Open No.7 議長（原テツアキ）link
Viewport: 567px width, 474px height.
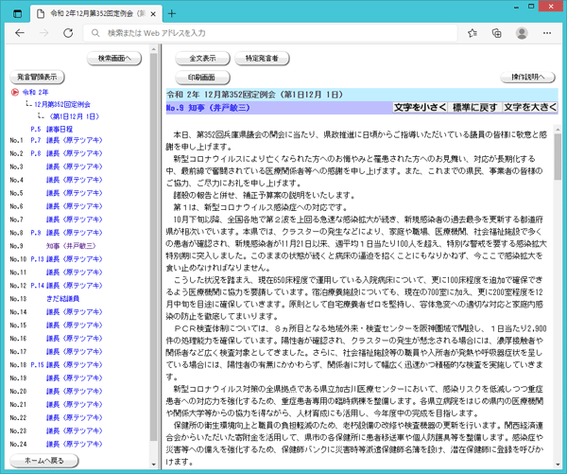click(74, 219)
